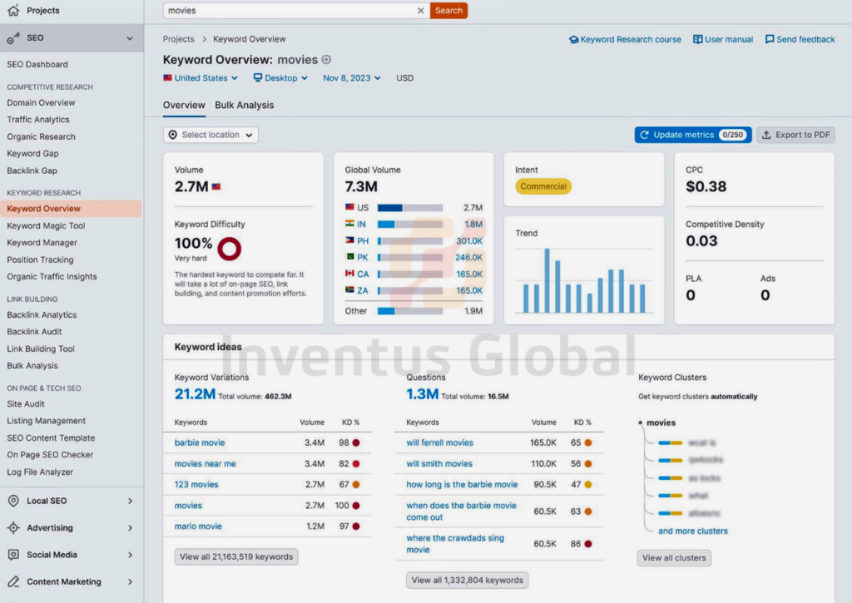Click the US flag beside 2.7M volume
This screenshot has height=603, width=852.
(216, 187)
